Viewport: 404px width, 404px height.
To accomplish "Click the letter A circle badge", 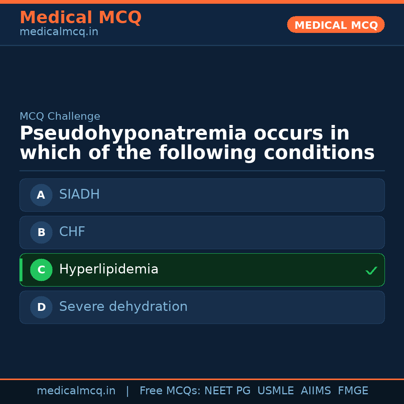I will tap(41, 195).
